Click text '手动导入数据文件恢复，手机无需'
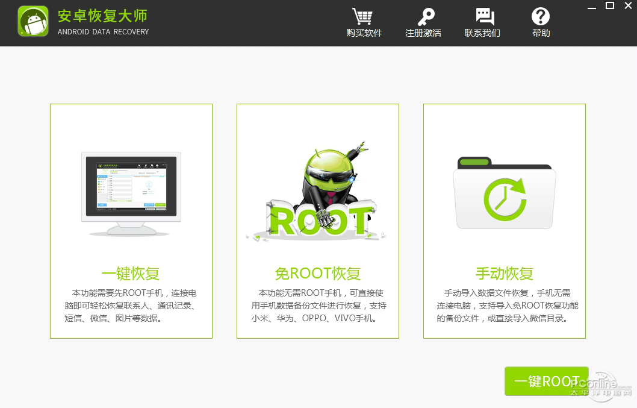The image size is (637, 408). pos(508,293)
